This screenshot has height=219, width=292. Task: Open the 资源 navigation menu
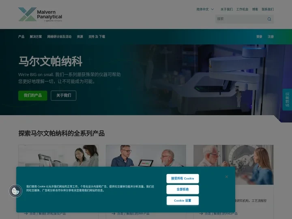pos(80,36)
